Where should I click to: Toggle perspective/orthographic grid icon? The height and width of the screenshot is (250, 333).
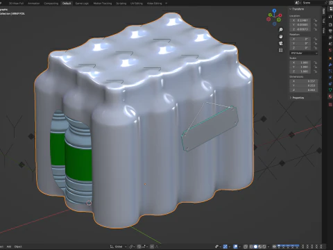click(281, 50)
